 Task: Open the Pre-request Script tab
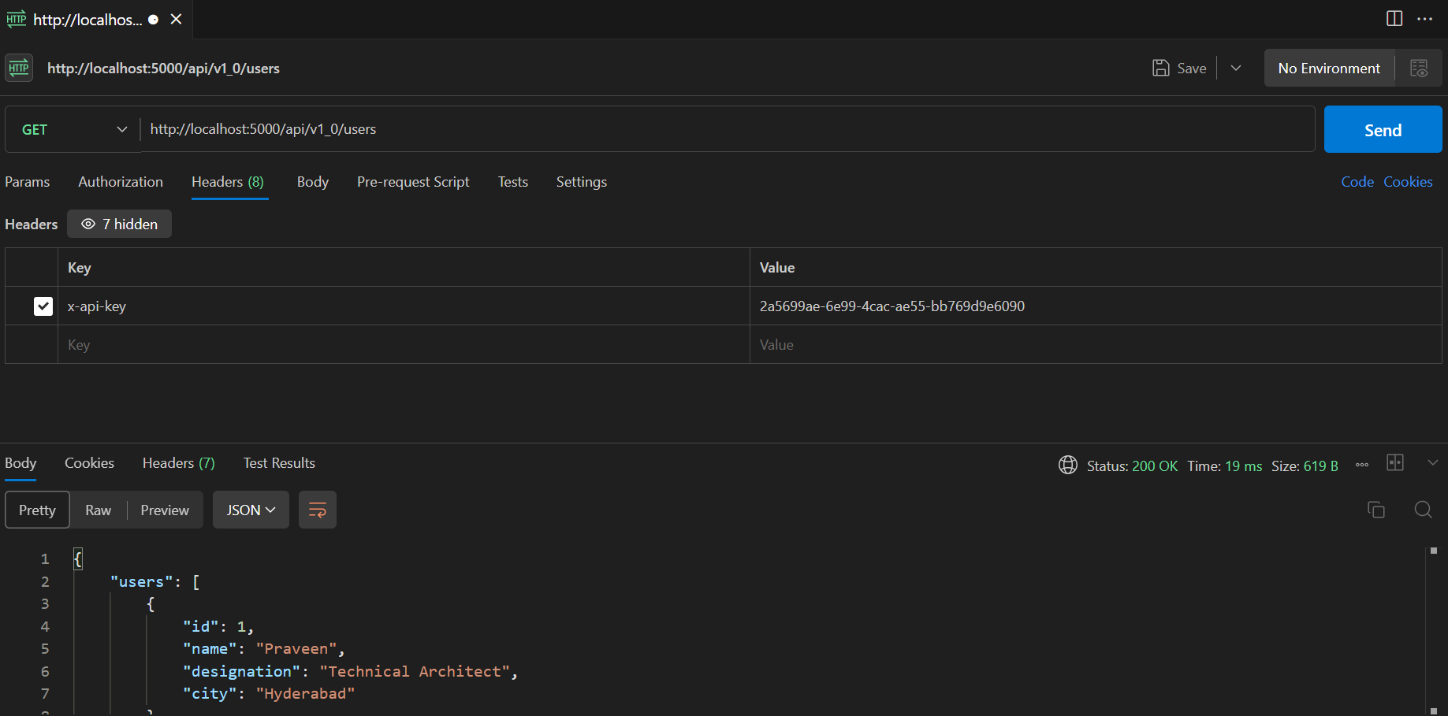(413, 182)
